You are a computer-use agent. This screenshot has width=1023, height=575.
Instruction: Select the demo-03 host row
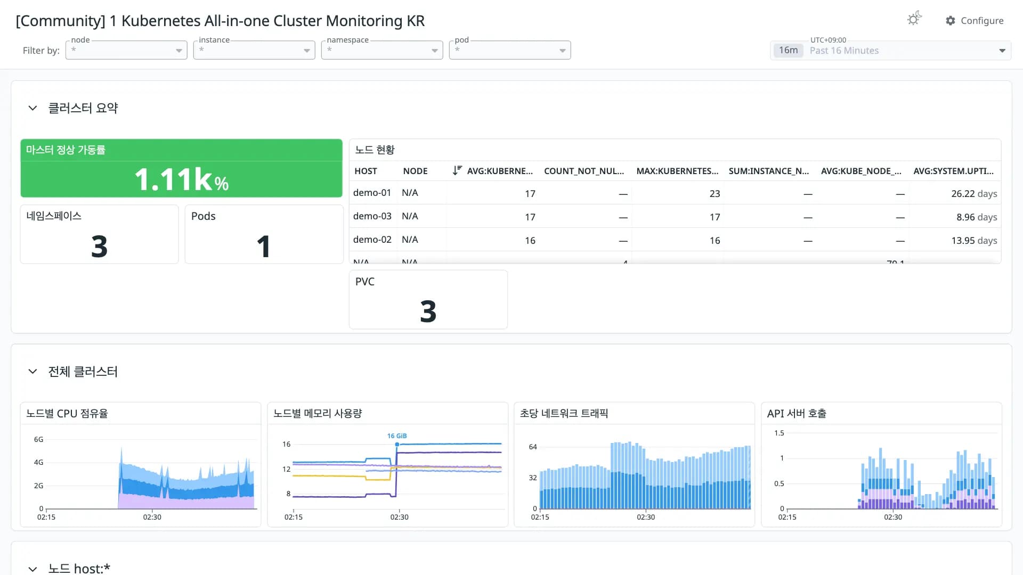pos(675,216)
